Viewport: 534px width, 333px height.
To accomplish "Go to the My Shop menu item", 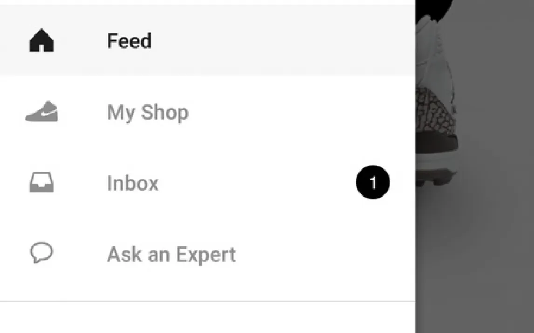I will pyautogui.click(x=148, y=113).
